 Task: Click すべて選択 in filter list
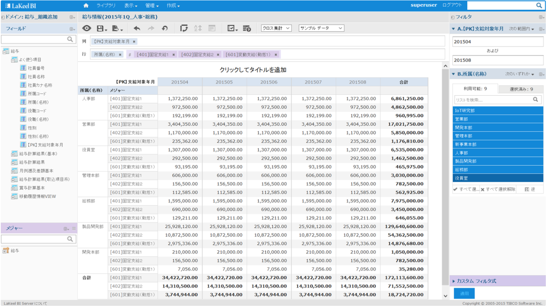(x=466, y=189)
